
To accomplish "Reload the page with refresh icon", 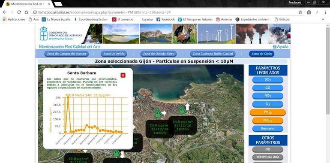I will [x=19, y=12].
